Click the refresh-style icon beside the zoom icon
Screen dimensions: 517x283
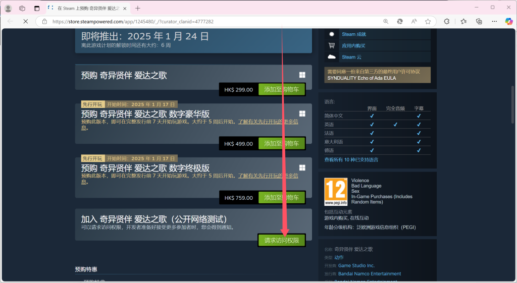coord(400,21)
